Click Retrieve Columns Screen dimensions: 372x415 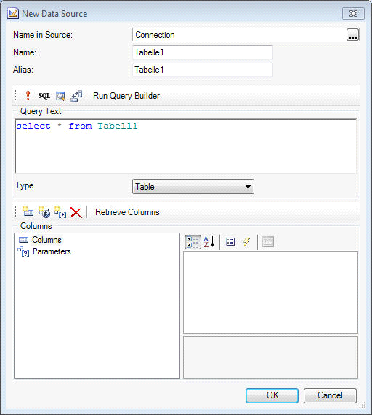127,212
